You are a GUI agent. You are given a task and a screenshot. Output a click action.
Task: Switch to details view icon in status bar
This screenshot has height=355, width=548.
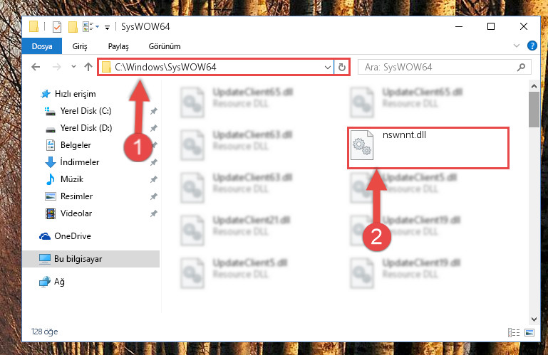pyautogui.click(x=513, y=332)
